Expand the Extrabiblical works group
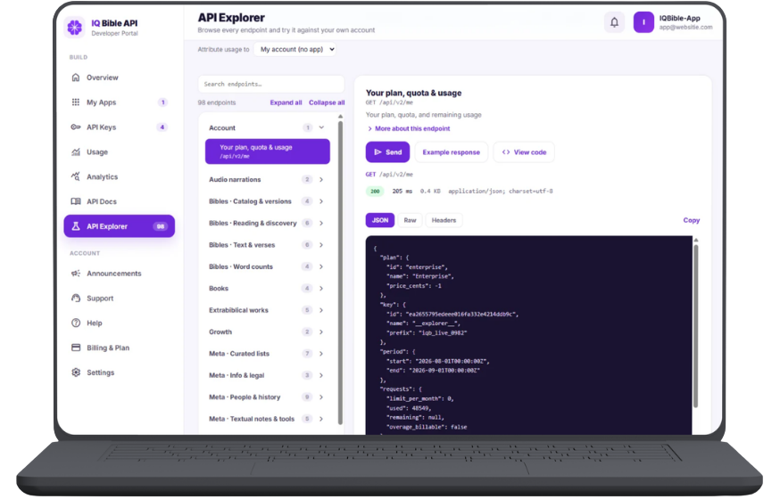This screenshot has width=780, height=499. tap(321, 310)
